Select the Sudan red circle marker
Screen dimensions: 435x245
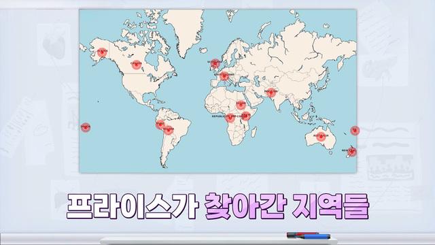241,105
